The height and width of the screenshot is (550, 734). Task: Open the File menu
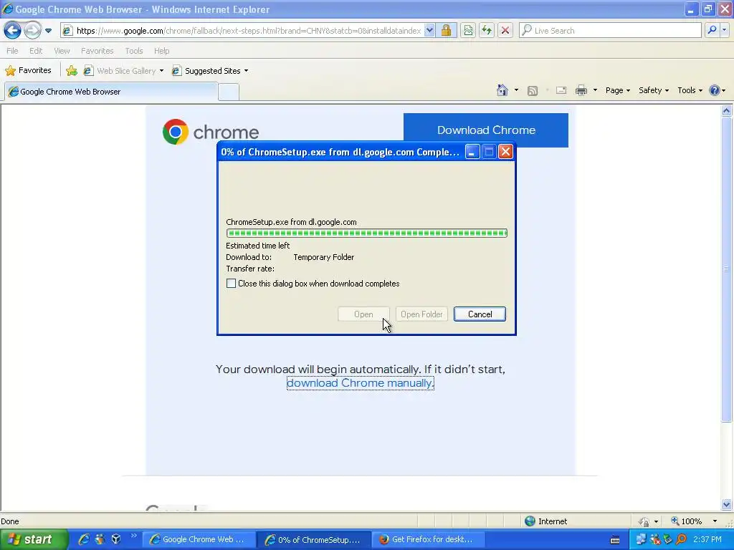point(13,51)
